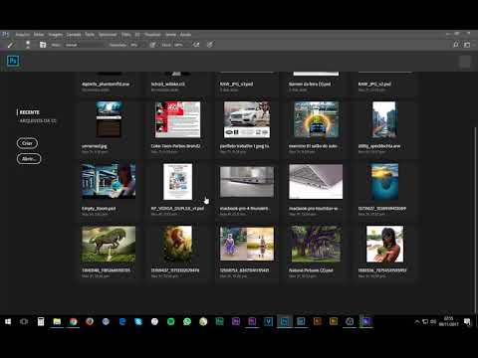Open File Explorer from the taskbar

pos(57,321)
